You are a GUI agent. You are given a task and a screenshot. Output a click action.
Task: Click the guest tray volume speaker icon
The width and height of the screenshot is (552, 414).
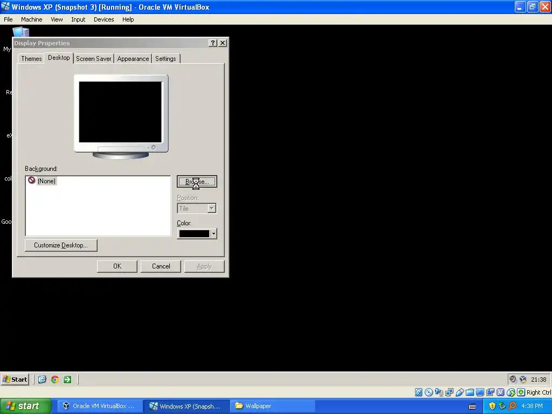pos(513,379)
